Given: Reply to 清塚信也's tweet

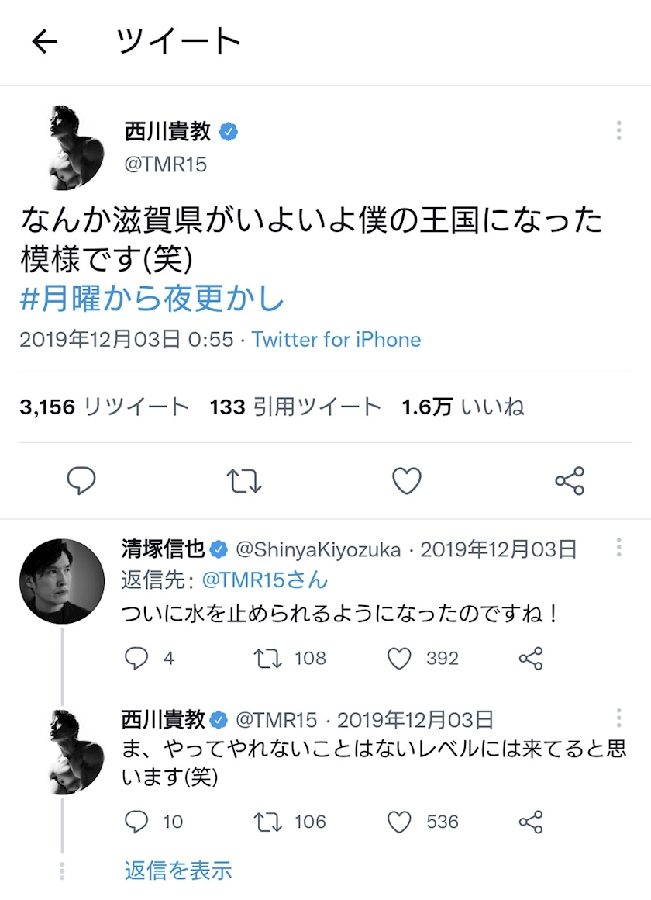Looking at the screenshot, I should pos(136,659).
